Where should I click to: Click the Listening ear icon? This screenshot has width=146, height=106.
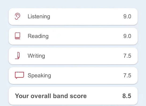tap(17, 16)
